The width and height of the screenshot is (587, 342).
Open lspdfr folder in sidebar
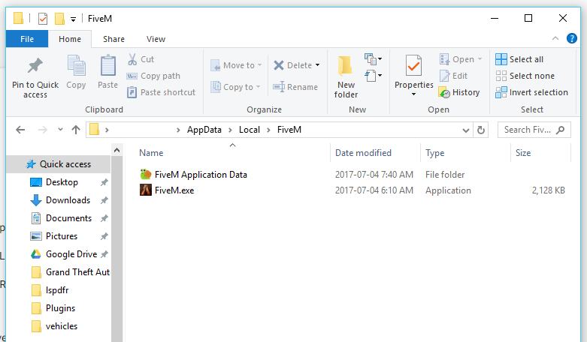[50, 290]
